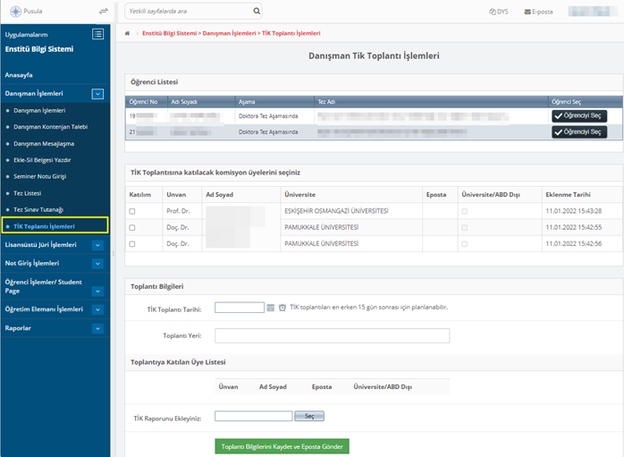Open Seminer Notu Girişi
The height and width of the screenshot is (457, 624).
40,176
